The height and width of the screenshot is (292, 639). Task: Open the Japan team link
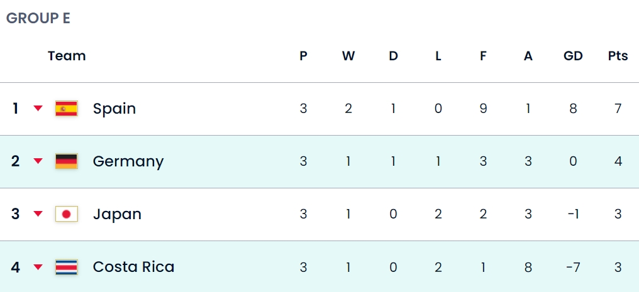click(118, 214)
